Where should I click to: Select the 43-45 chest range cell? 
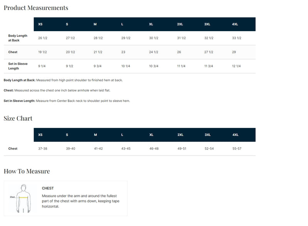(x=126, y=149)
